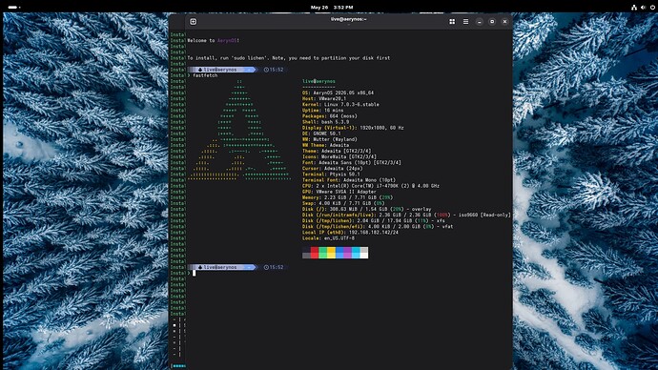Open the May 26 3:52 PM clock menu
This screenshot has width=658, height=370.
332,7
